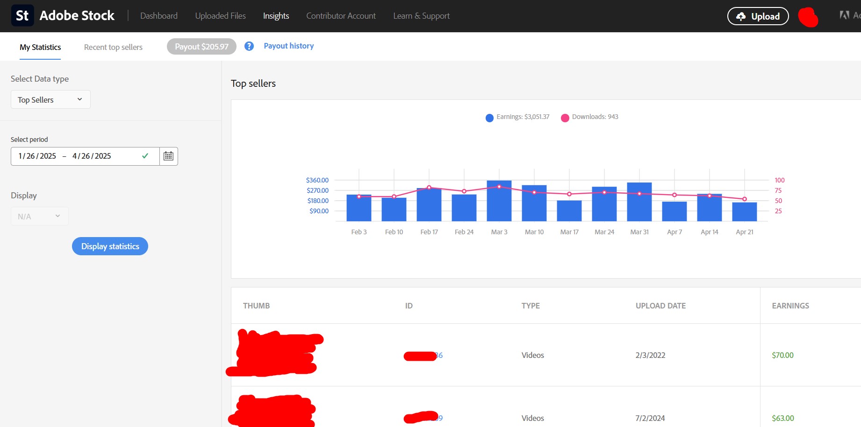Select the Mar 3 earnings bar
Screen dimensions: 861x427
pos(499,202)
